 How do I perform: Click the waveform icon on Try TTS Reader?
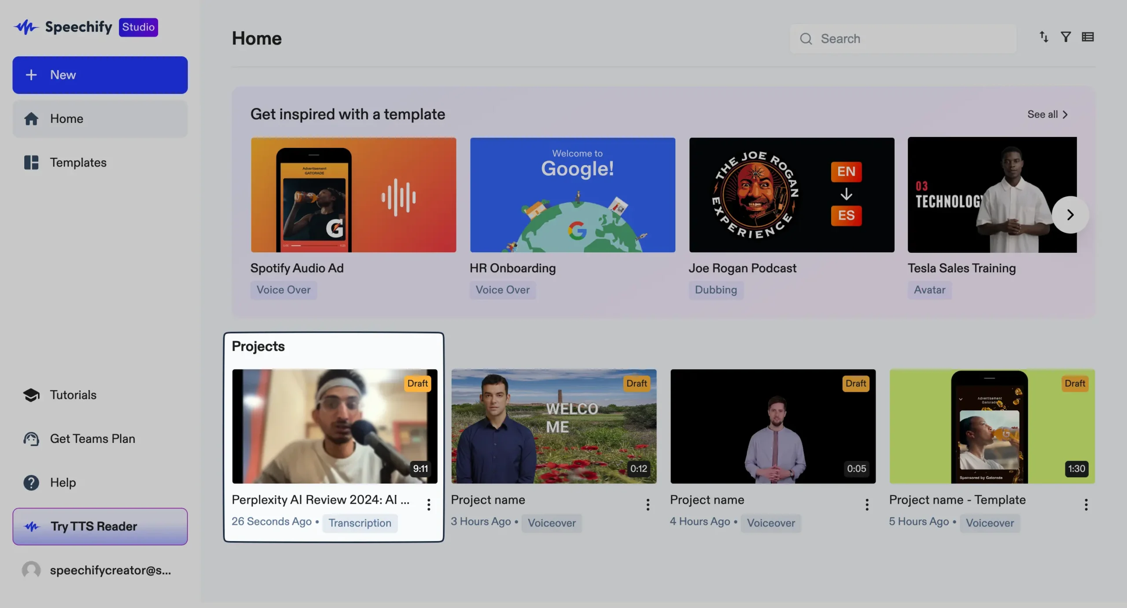32,527
